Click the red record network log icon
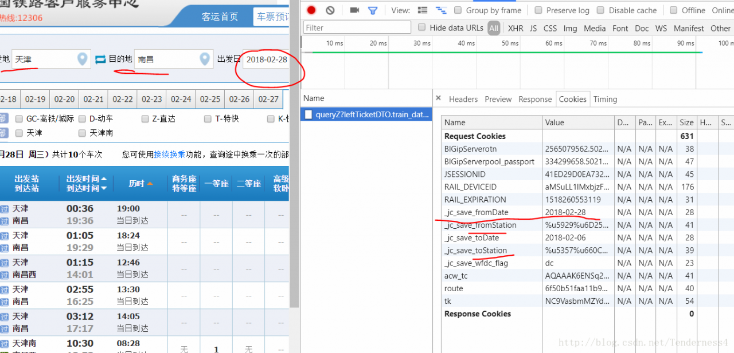Image resolution: width=734 pixels, height=353 pixels. (x=311, y=10)
